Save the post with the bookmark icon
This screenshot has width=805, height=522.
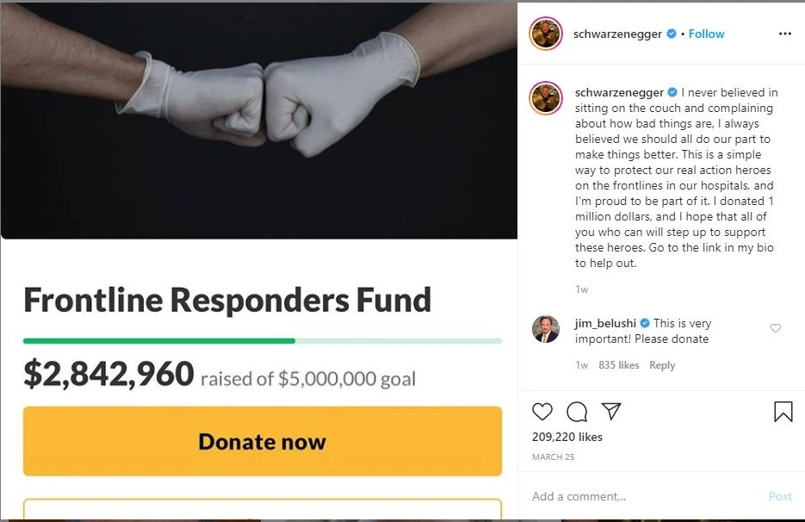[x=783, y=412]
